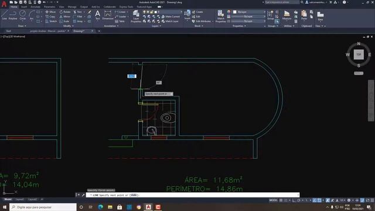Image resolution: width=375 pixels, height=211 pixels.
Task: Expand the Properties panel dropdown
Action: click(x=239, y=26)
